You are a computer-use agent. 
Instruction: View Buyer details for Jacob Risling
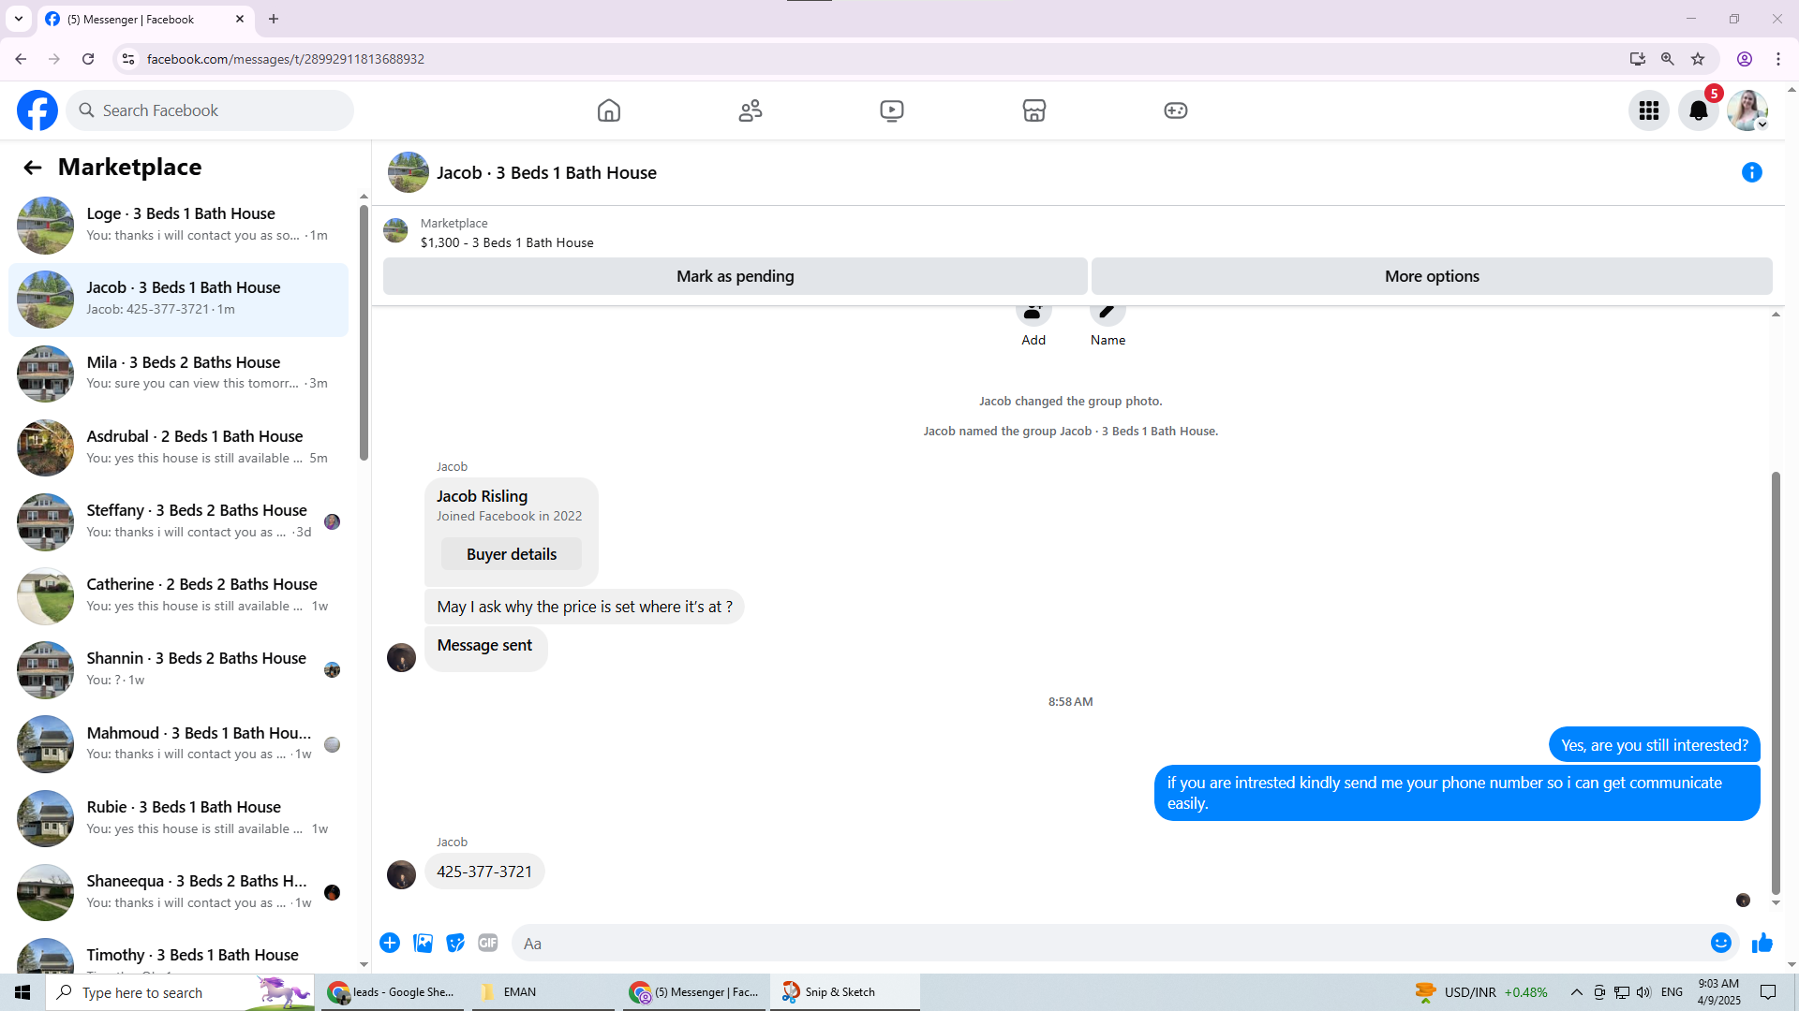pos(512,554)
